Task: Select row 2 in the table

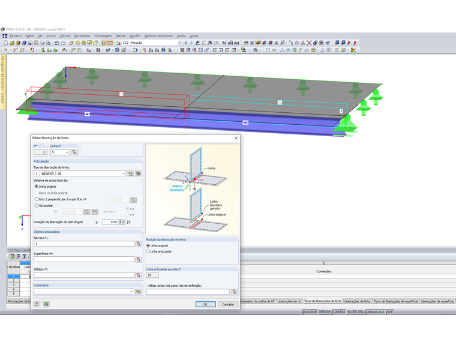Action: coord(13,281)
